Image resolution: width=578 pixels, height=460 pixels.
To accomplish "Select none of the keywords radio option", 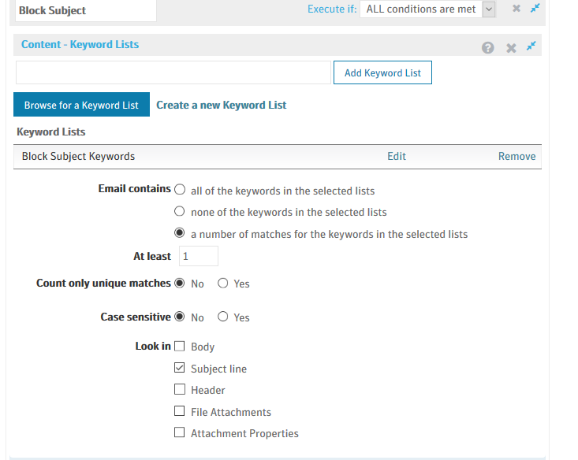I will pyautogui.click(x=180, y=212).
